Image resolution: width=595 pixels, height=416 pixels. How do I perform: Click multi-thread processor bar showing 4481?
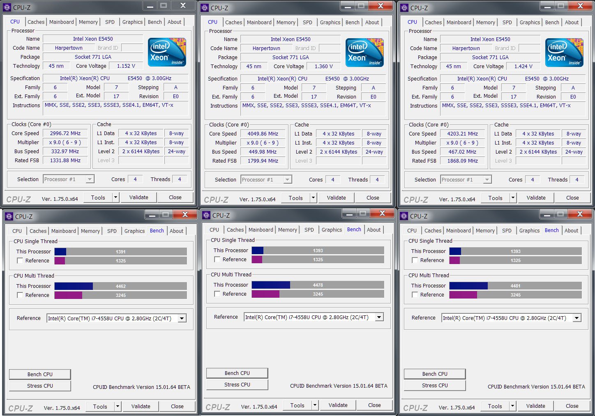(515, 286)
